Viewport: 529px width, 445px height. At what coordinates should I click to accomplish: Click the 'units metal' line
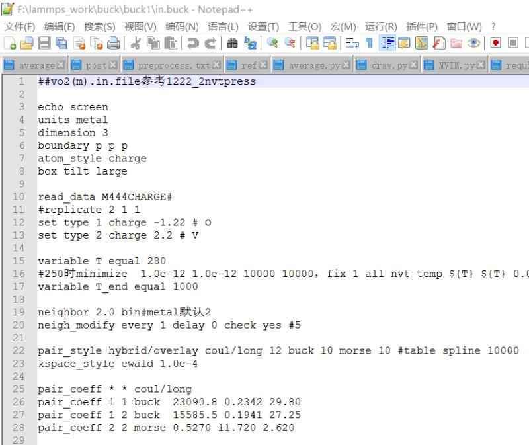click(x=73, y=120)
